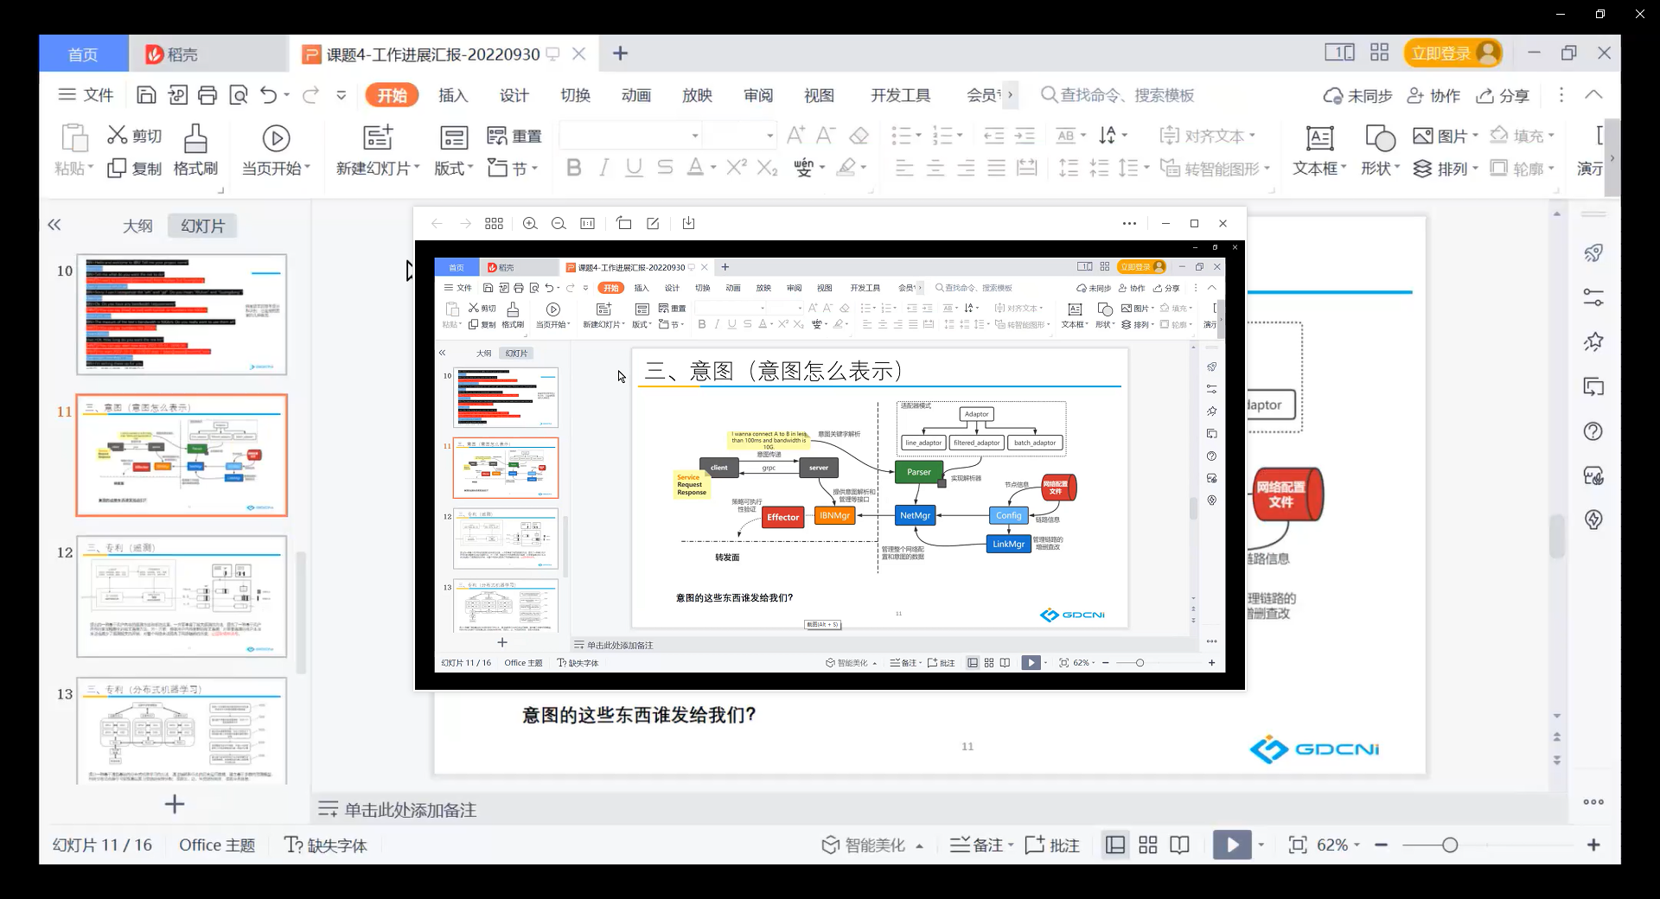Viewport: 1660px width, 899px height.
Task: Decrease font size icon
Action: pyautogui.click(x=826, y=136)
